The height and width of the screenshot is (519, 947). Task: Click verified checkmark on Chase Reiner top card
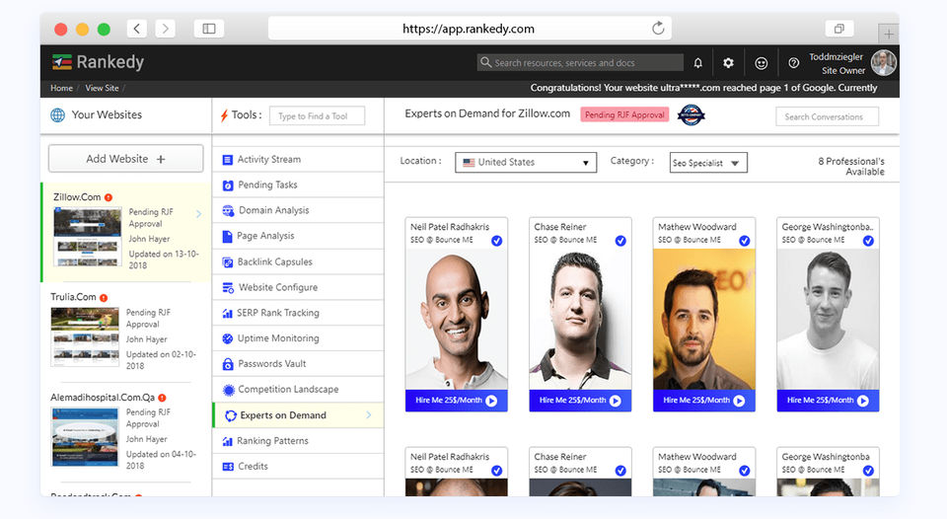pos(620,241)
